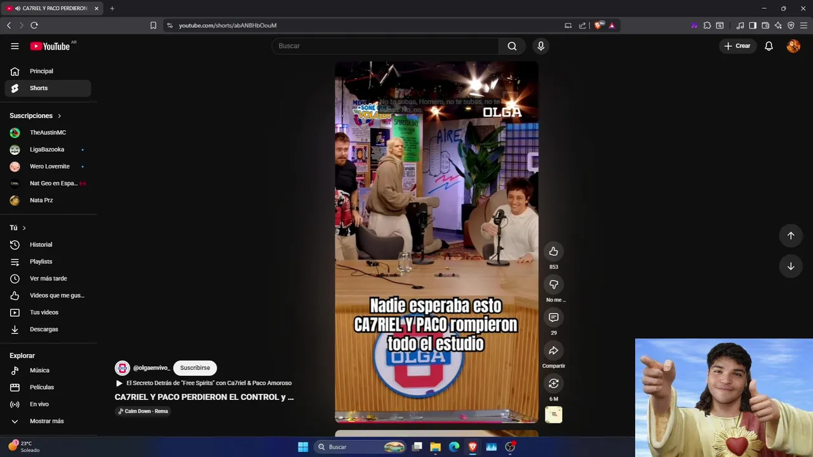Open LigaBazooka subscription channel
Viewport: 813px width, 457px height.
click(x=48, y=149)
